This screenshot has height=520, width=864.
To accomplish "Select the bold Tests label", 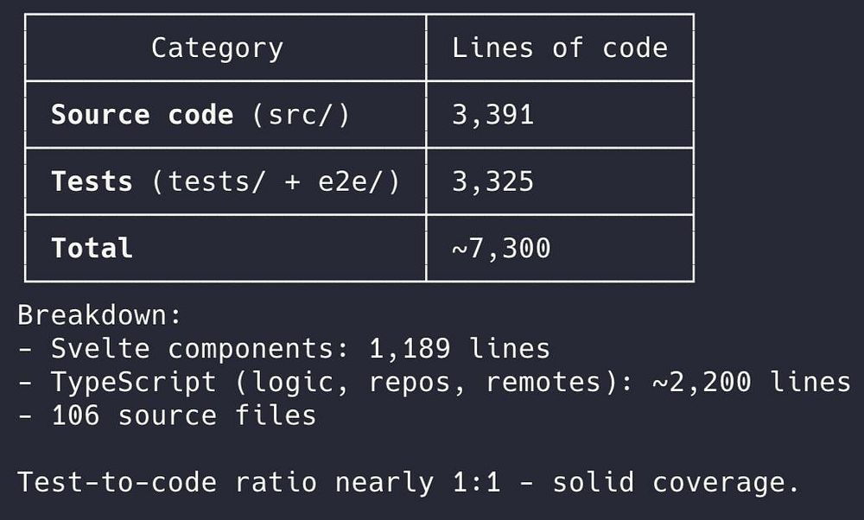I will pyautogui.click(x=92, y=181).
